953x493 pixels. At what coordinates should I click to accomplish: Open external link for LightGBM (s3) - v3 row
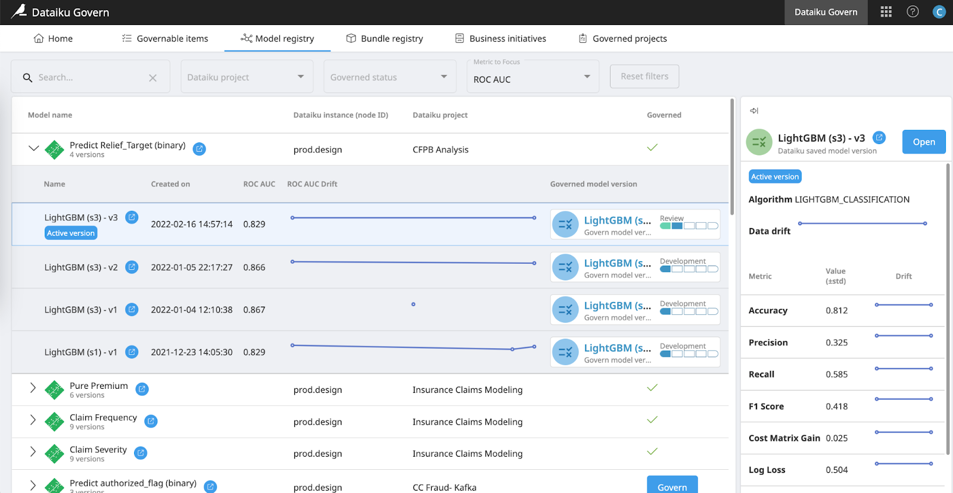pos(132,217)
